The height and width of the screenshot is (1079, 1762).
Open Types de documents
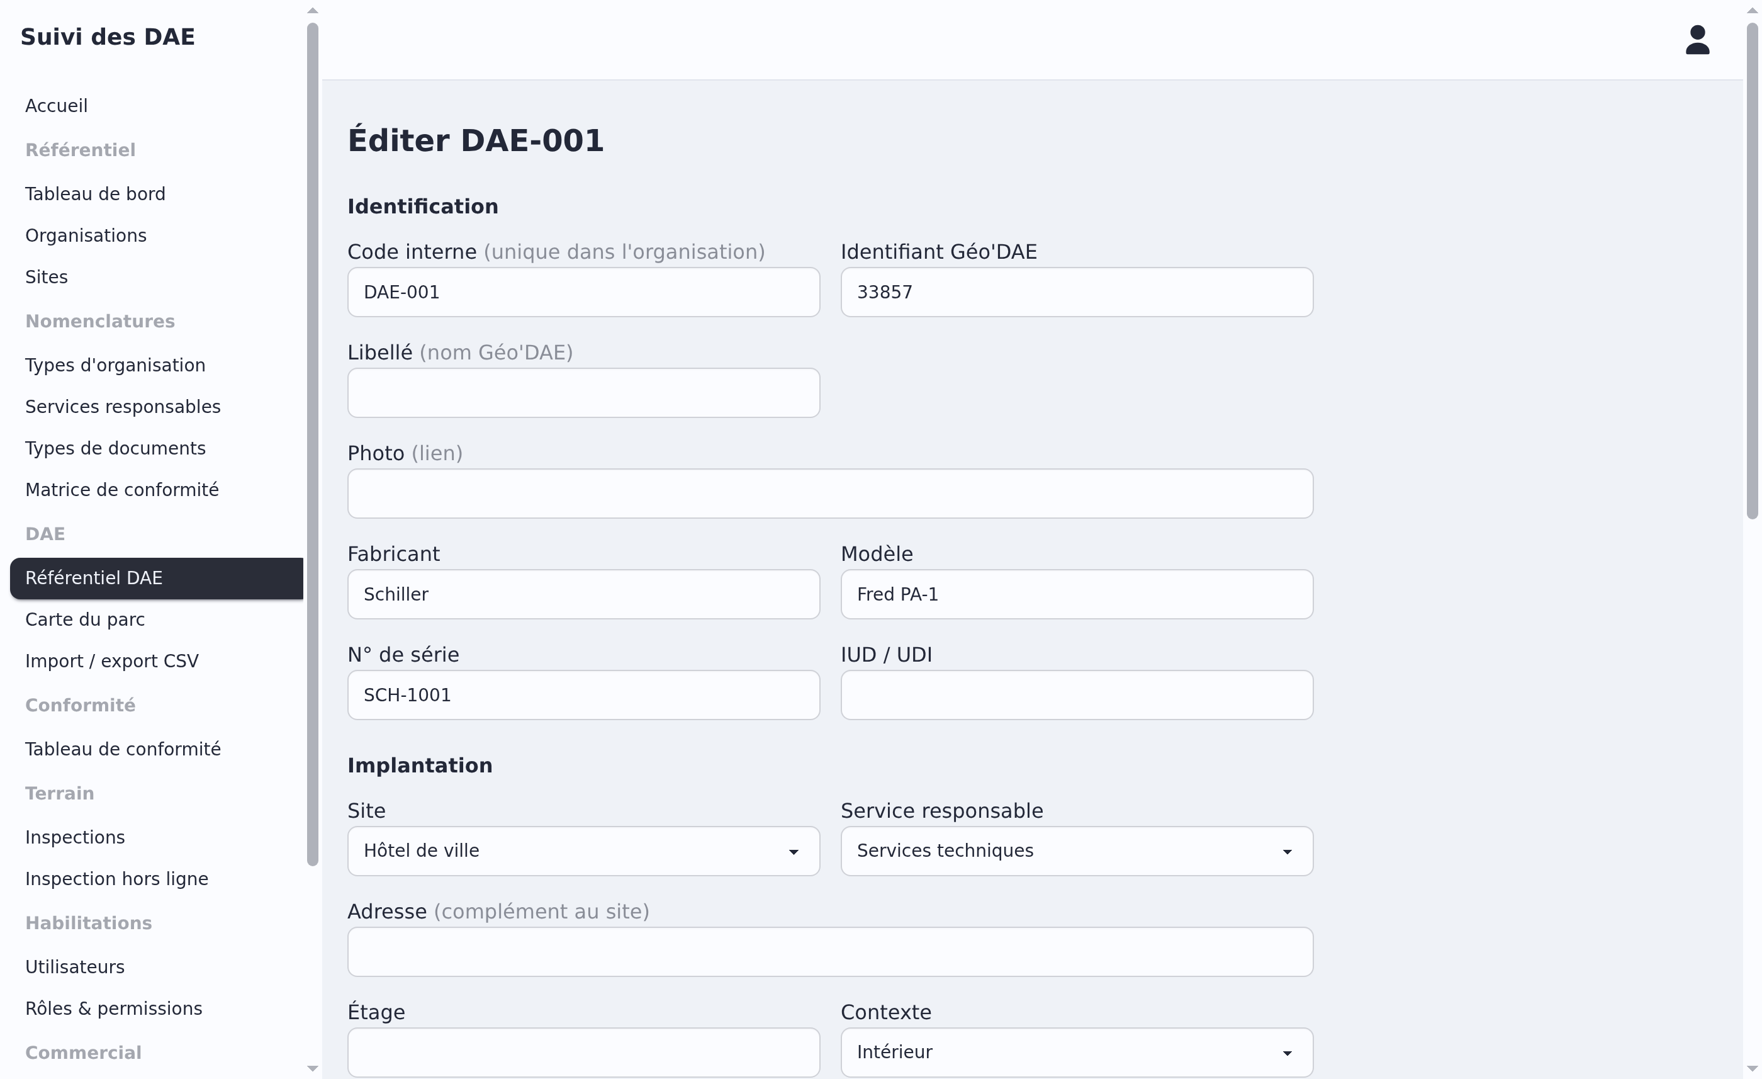157,448
